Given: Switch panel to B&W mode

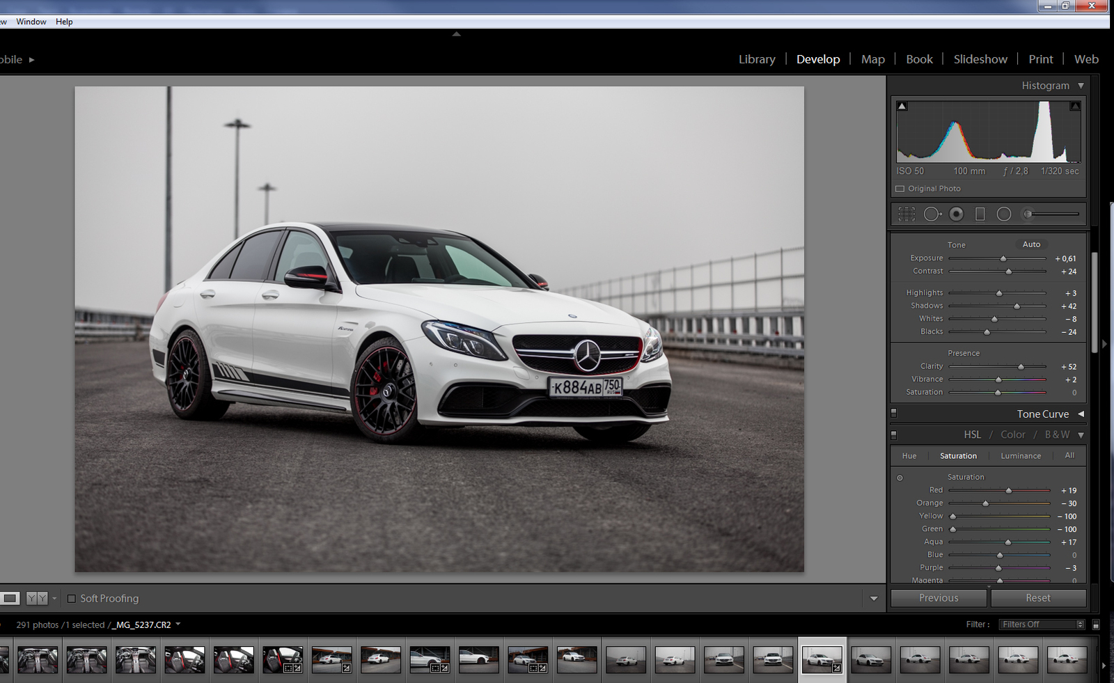Looking at the screenshot, I should click(x=1057, y=434).
